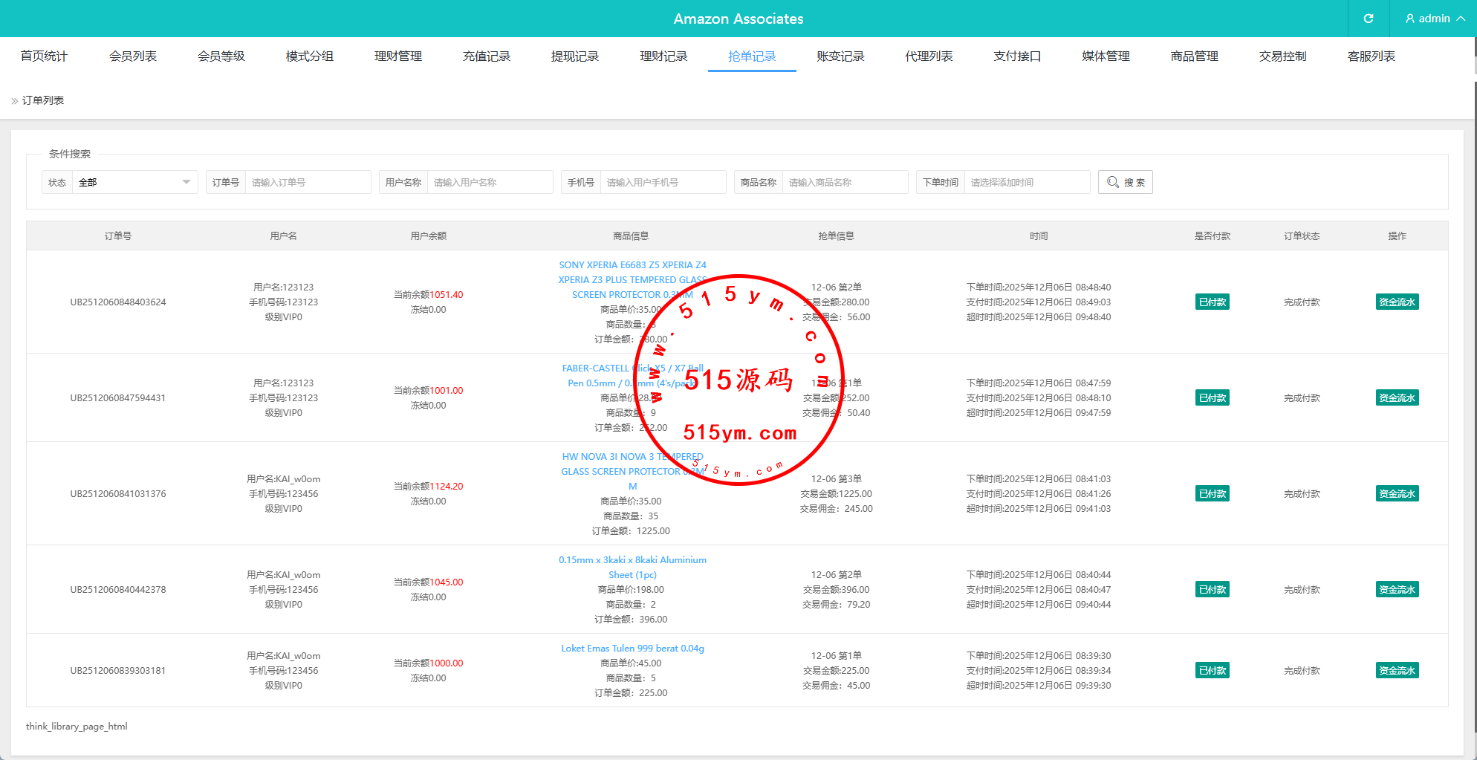Image resolution: width=1477 pixels, height=760 pixels.
Task: Switch to the 会员列表 tab
Action: click(x=132, y=56)
